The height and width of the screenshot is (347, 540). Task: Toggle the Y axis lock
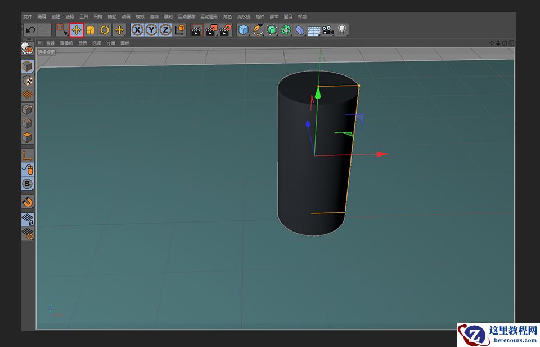pos(151,30)
